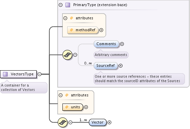
Task: Click the @ icon on units attribute
Action: coord(67,107)
